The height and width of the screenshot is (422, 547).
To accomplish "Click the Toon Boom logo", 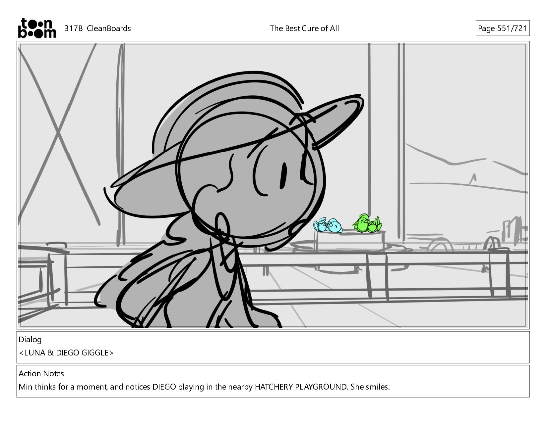I will coord(37,28).
